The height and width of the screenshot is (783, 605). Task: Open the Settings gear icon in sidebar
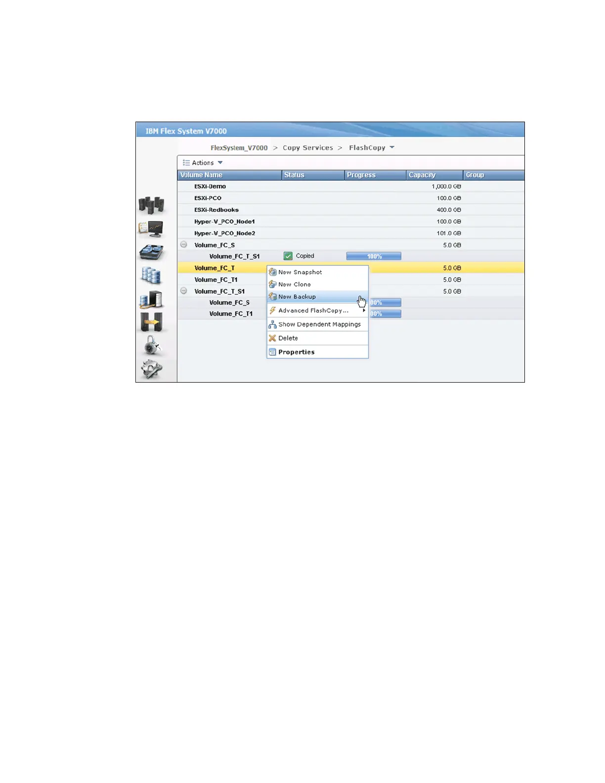pyautogui.click(x=151, y=369)
